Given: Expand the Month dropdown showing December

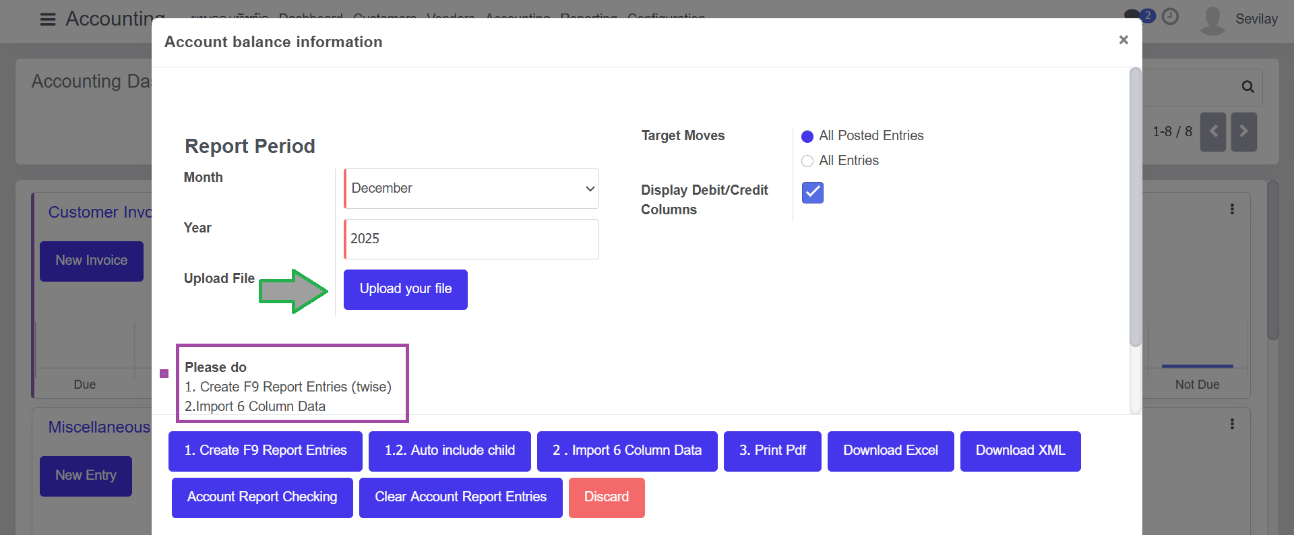Looking at the screenshot, I should coord(471,189).
